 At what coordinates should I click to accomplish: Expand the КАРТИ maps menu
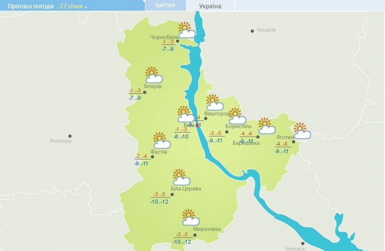(165, 5)
